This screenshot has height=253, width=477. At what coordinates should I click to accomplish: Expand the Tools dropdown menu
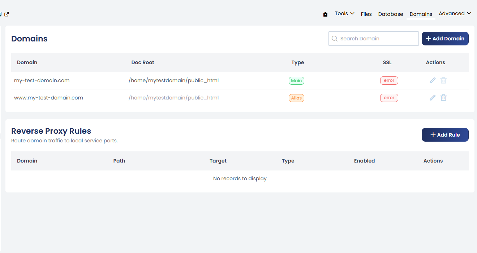click(344, 13)
